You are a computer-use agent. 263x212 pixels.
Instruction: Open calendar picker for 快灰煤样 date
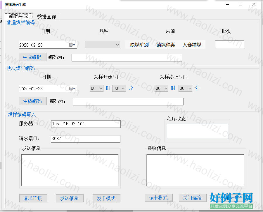72,89
